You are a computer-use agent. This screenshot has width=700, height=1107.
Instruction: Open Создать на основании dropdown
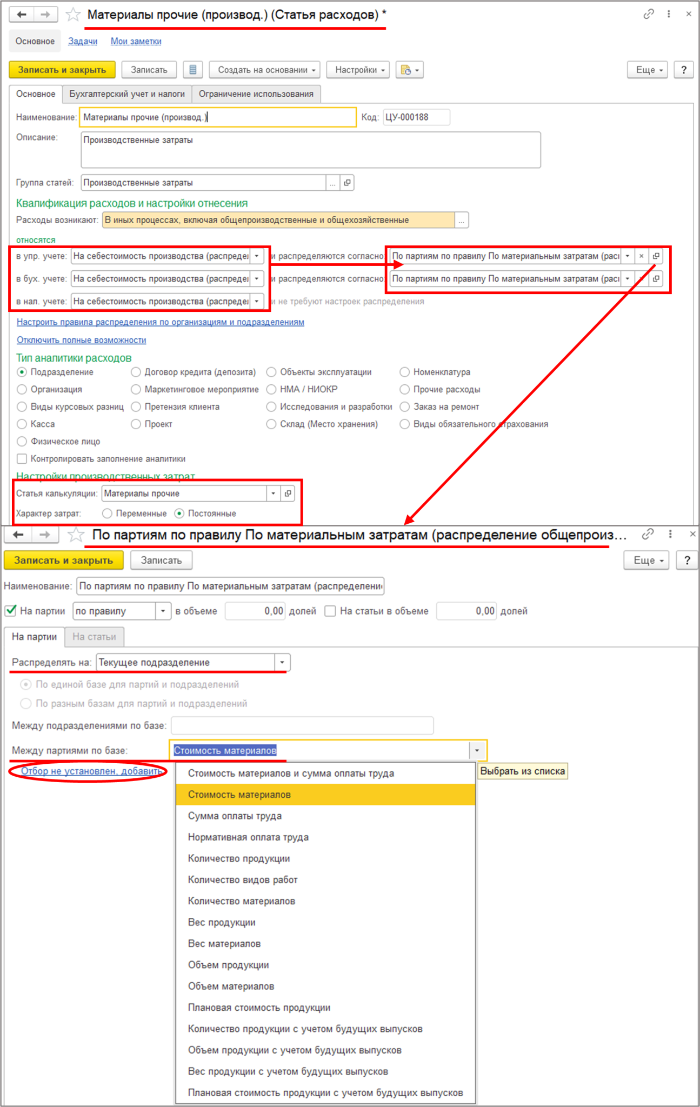[265, 70]
